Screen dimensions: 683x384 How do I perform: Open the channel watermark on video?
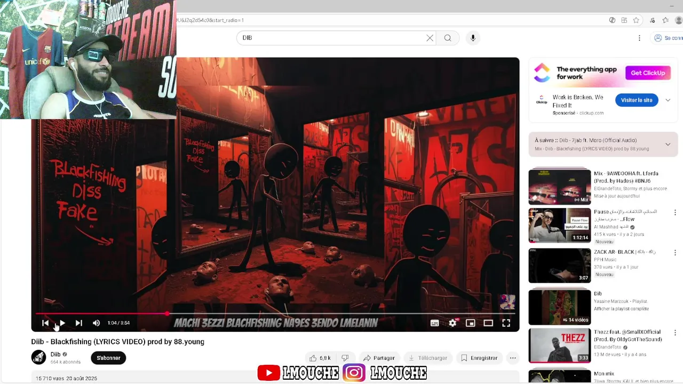(x=507, y=301)
